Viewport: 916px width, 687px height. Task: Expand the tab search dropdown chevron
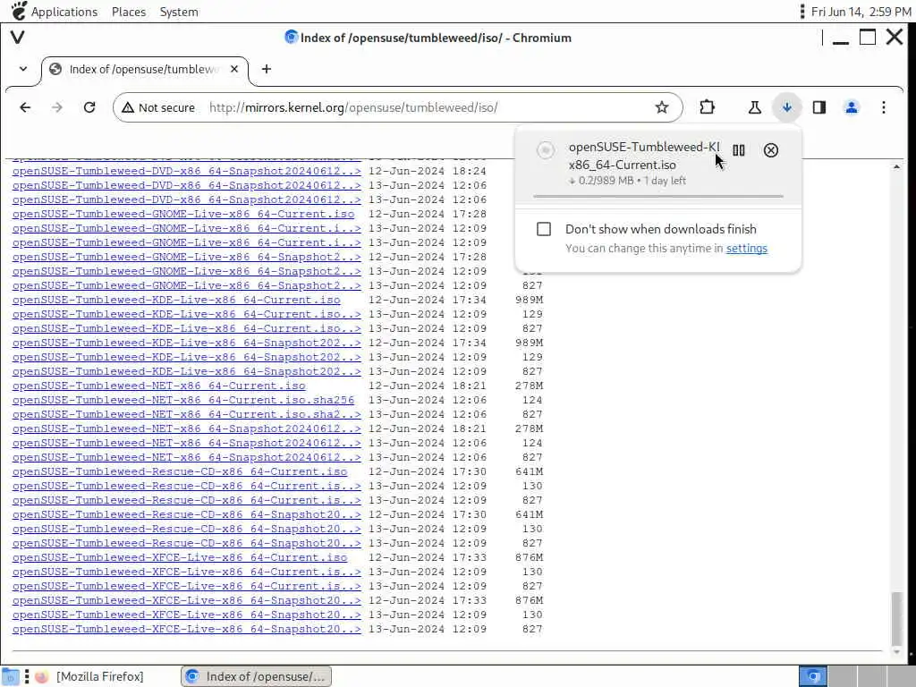pos(22,69)
